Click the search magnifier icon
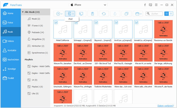The height and width of the screenshot is (108, 177). (x=148, y=14)
